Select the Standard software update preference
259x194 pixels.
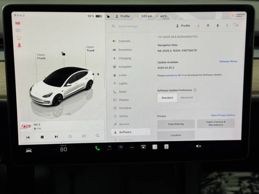(167, 98)
